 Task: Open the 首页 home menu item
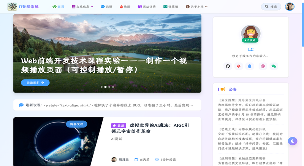coord(58,6)
